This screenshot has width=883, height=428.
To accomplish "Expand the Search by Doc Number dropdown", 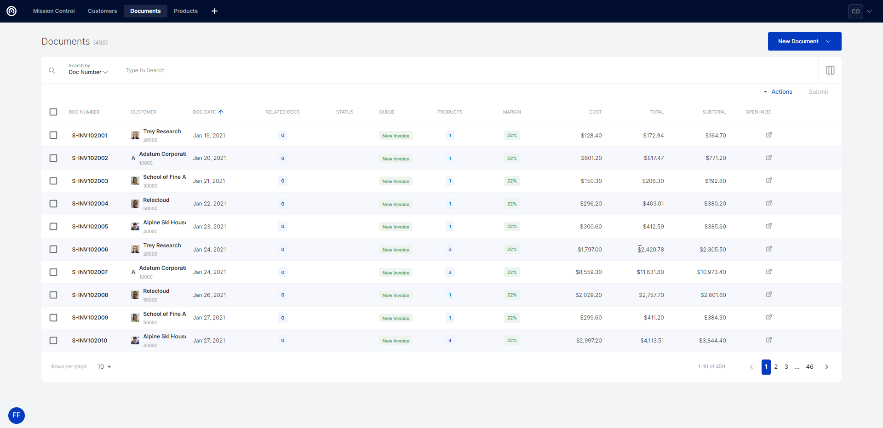I will [88, 72].
